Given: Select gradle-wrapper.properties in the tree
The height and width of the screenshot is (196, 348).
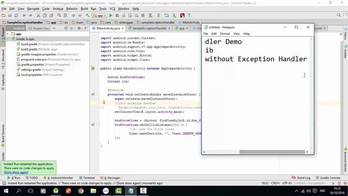Looking at the screenshot, I should (x=47, y=54).
